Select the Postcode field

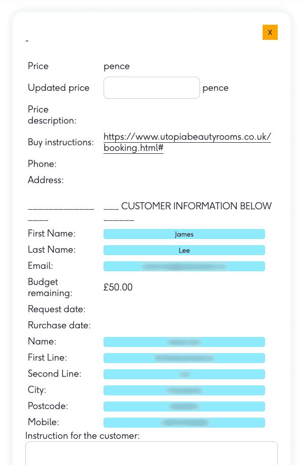tap(184, 406)
